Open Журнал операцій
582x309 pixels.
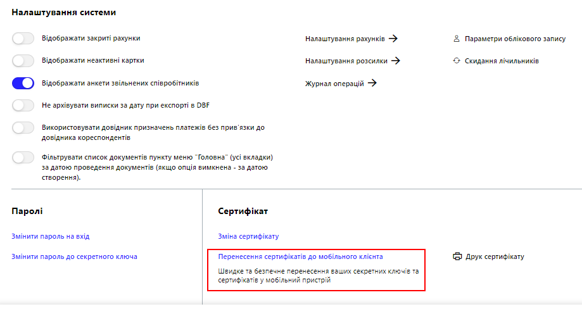(x=334, y=84)
